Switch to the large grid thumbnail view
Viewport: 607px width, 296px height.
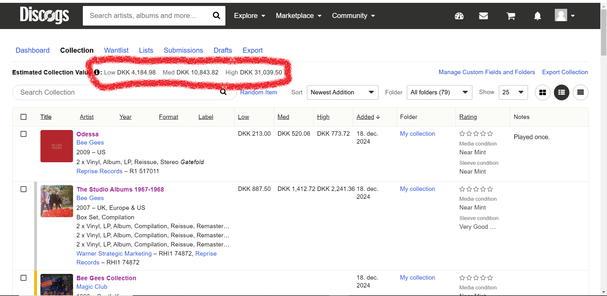point(543,92)
